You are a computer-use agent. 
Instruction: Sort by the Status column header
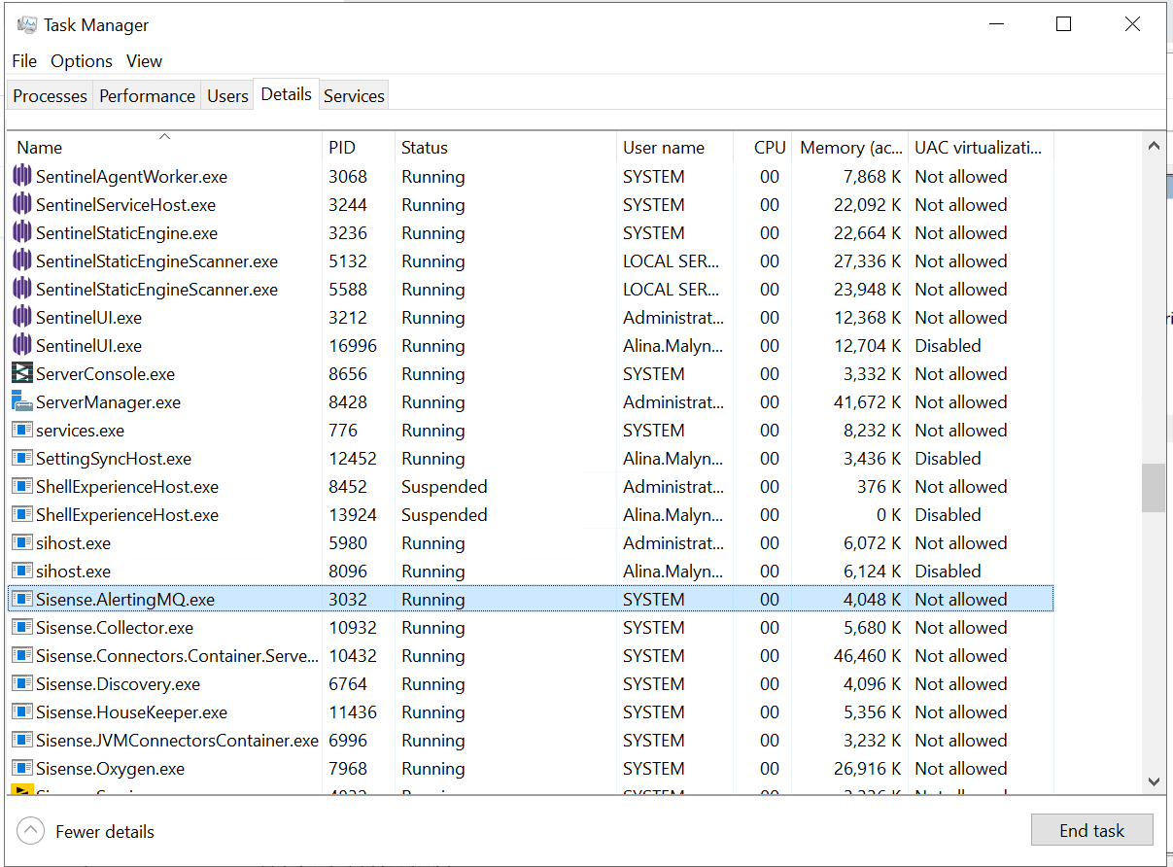[505, 148]
